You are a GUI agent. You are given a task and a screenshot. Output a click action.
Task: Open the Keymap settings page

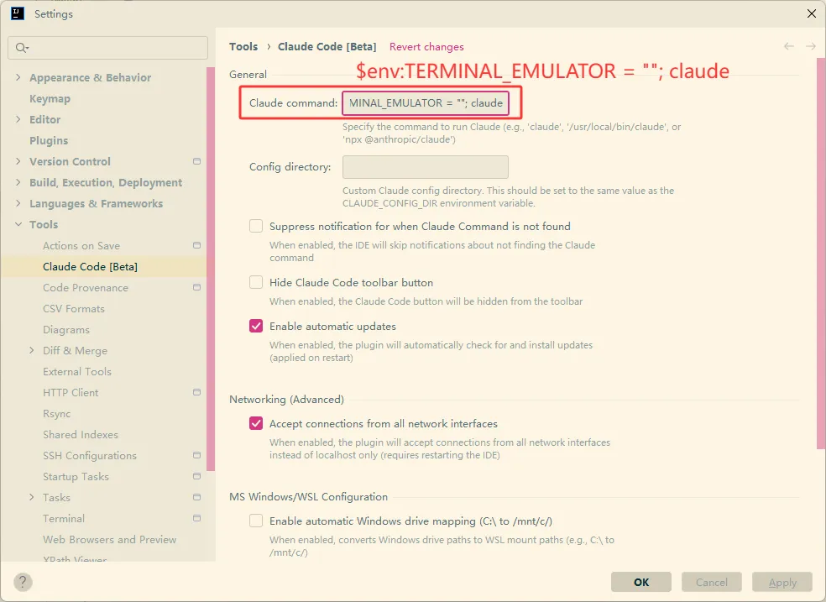click(x=50, y=98)
